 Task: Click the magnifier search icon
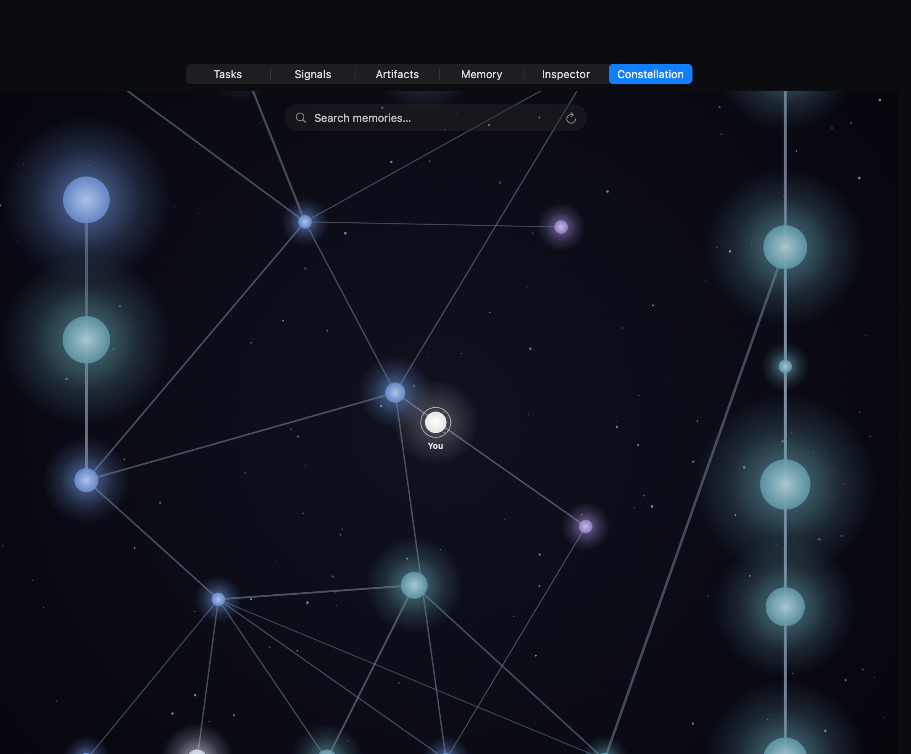coord(300,118)
